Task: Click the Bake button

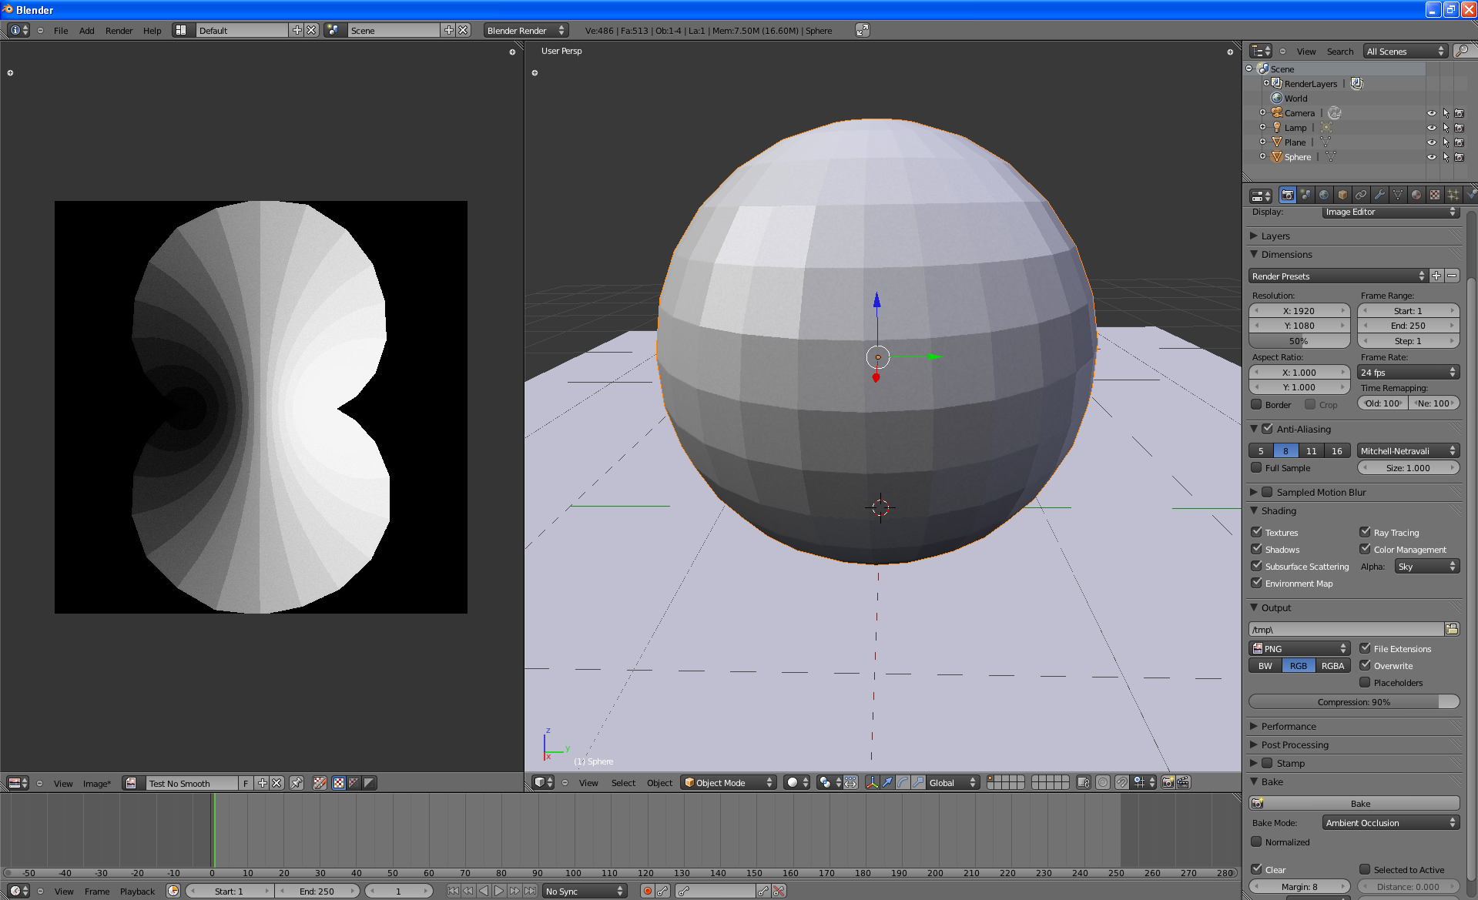Action: click(x=1354, y=803)
